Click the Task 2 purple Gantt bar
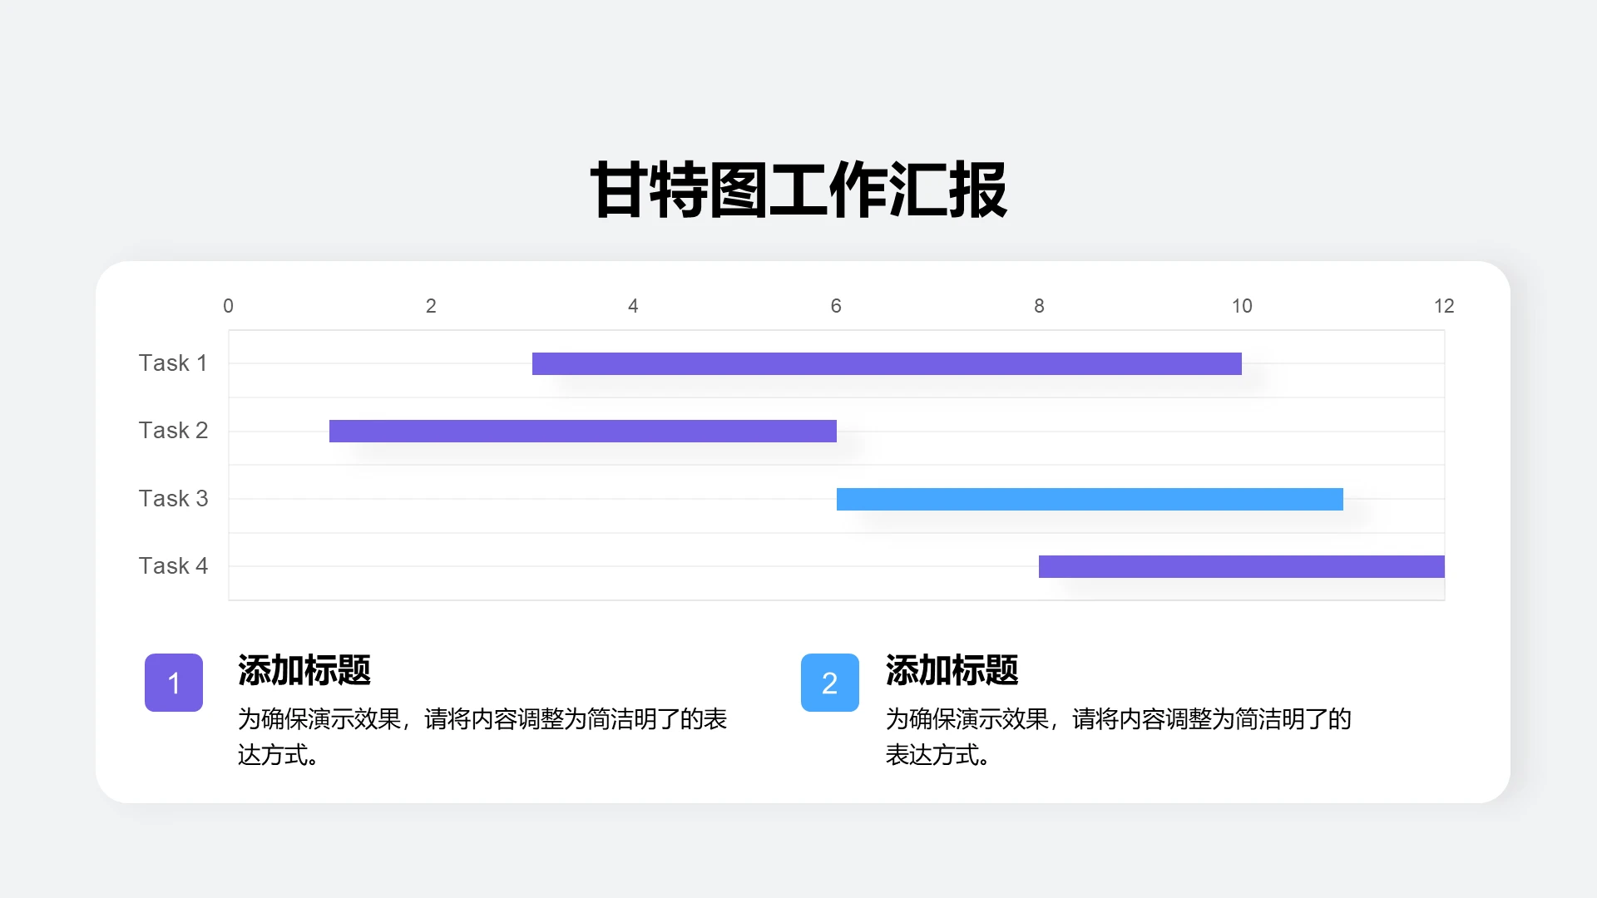The width and height of the screenshot is (1597, 898). 583,431
